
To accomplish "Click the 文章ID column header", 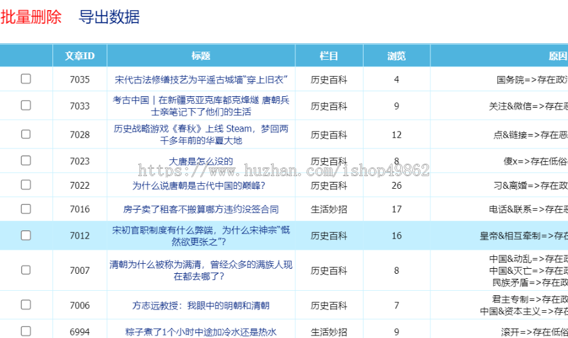I will coord(80,55).
